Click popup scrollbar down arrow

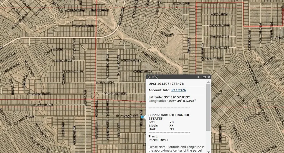tap(208, 151)
